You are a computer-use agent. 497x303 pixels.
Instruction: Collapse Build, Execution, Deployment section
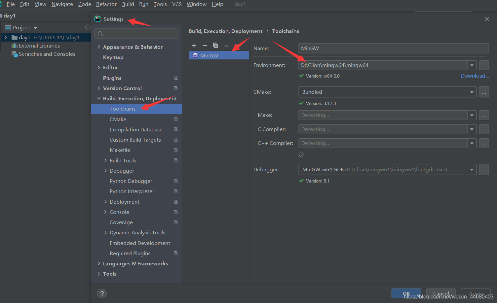click(x=99, y=98)
